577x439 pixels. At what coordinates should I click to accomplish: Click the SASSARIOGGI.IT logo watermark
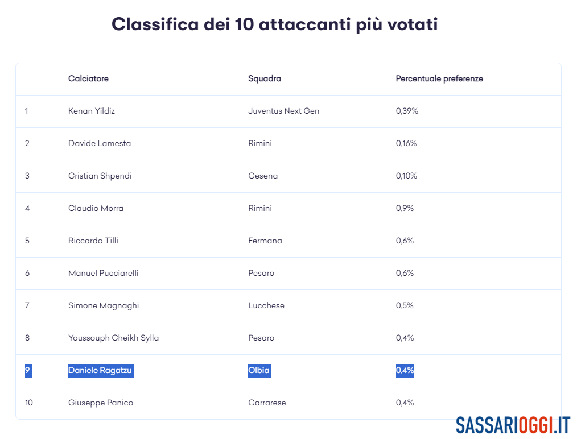pyautogui.click(x=513, y=425)
